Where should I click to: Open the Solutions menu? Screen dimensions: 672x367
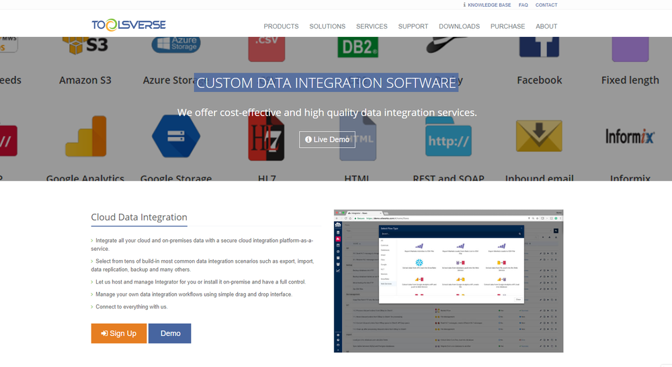(327, 27)
